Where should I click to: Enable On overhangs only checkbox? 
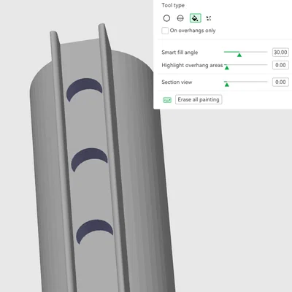[165, 31]
